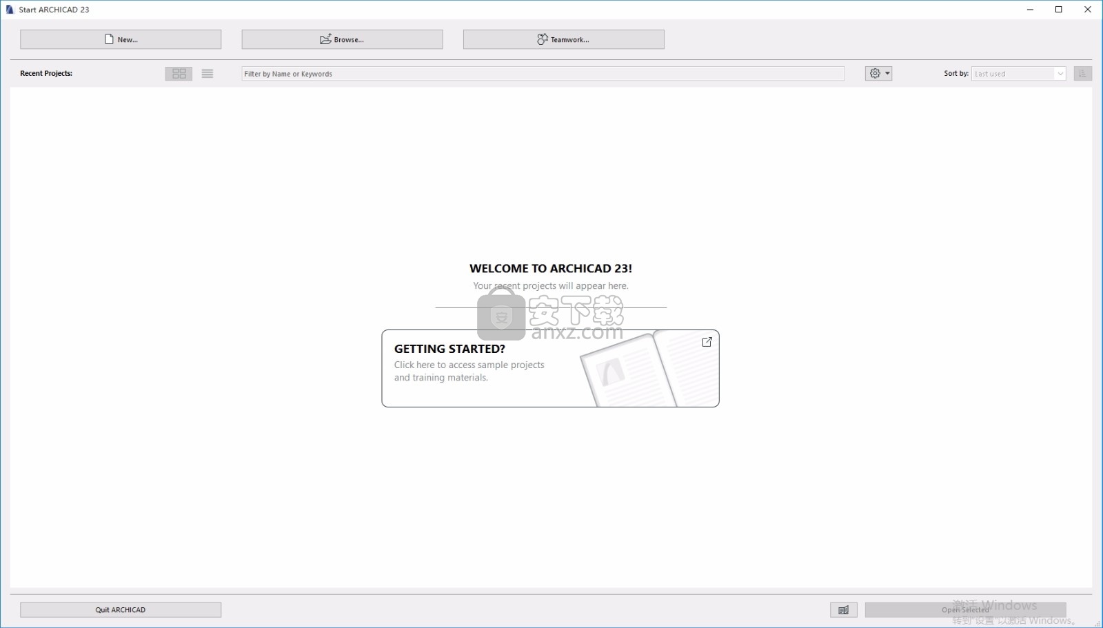Click the ARCHICAD app icon in title bar
This screenshot has width=1103, height=628.
[10, 10]
